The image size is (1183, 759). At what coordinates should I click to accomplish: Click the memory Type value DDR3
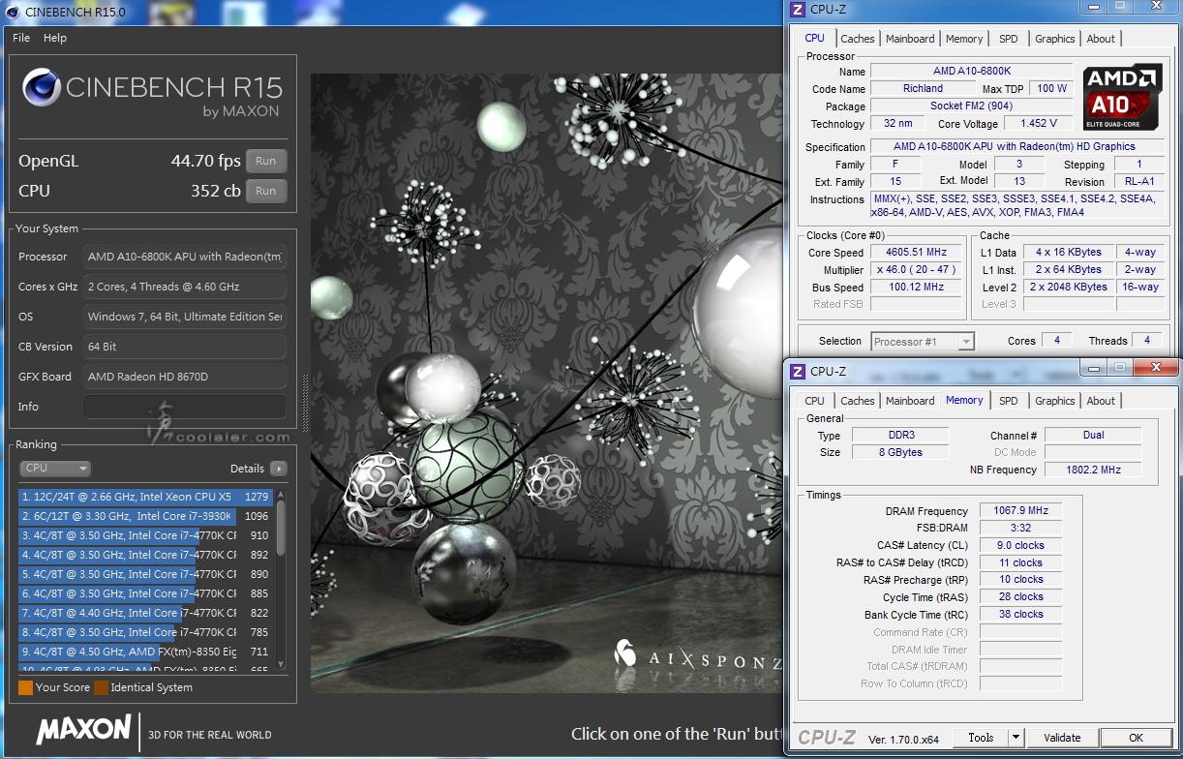coord(900,436)
